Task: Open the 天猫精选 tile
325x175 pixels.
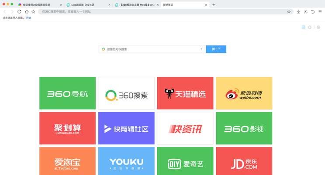Action: pos(185,93)
